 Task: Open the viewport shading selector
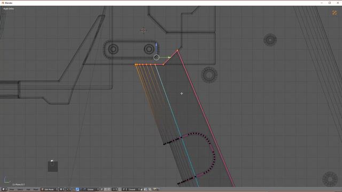[62, 189]
